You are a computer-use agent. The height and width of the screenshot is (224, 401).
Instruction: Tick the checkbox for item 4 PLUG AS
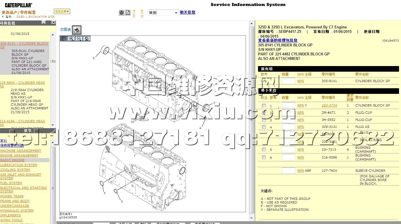coord(264,127)
